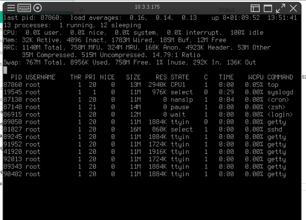Click the terminal cursor block above the table

pyautogui.click(x=5, y=70)
